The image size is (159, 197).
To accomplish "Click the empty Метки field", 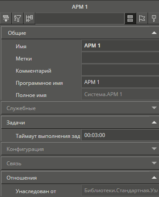I will [x=120, y=58].
